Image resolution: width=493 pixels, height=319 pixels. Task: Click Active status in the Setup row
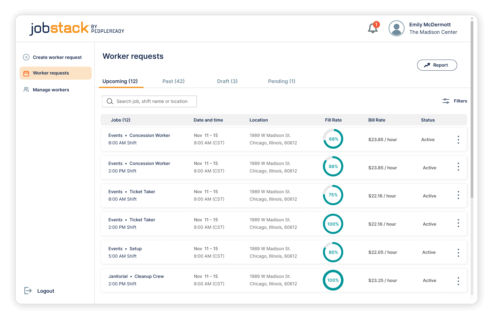[429, 252]
